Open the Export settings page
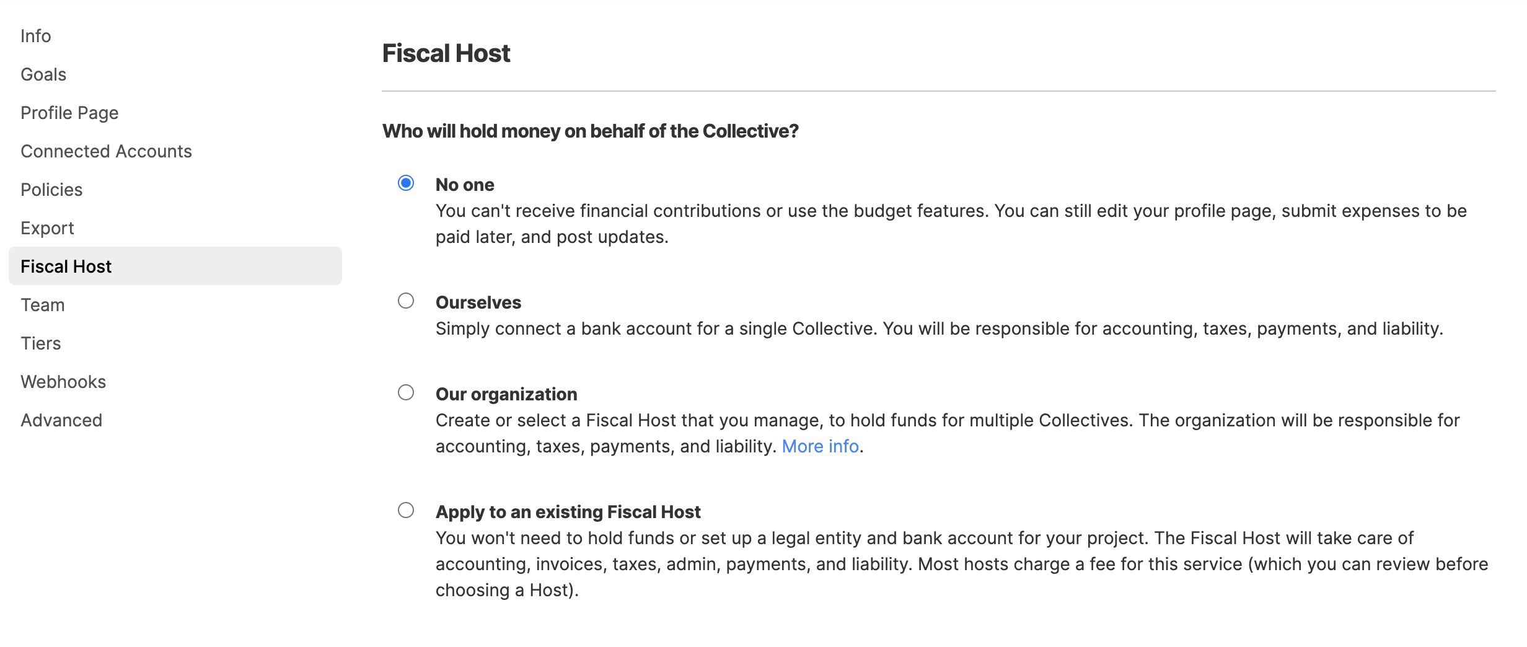This screenshot has width=1527, height=647. (47, 228)
